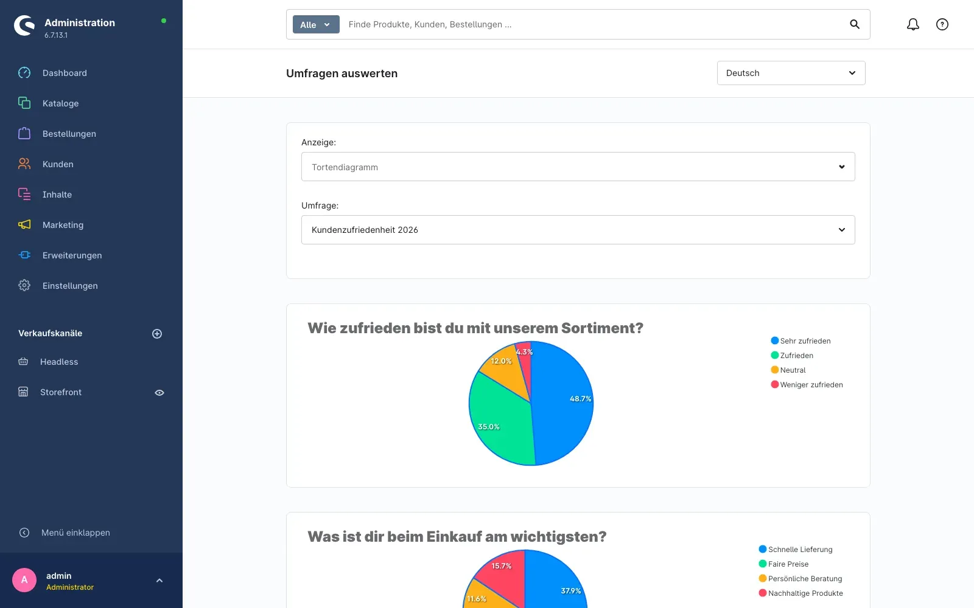Toggle Schnelle Lieferung legend entry
The height and width of the screenshot is (608, 974).
point(796,550)
